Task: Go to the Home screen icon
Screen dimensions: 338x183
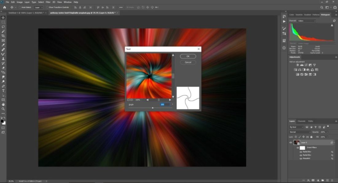Action: (x=5, y=7)
